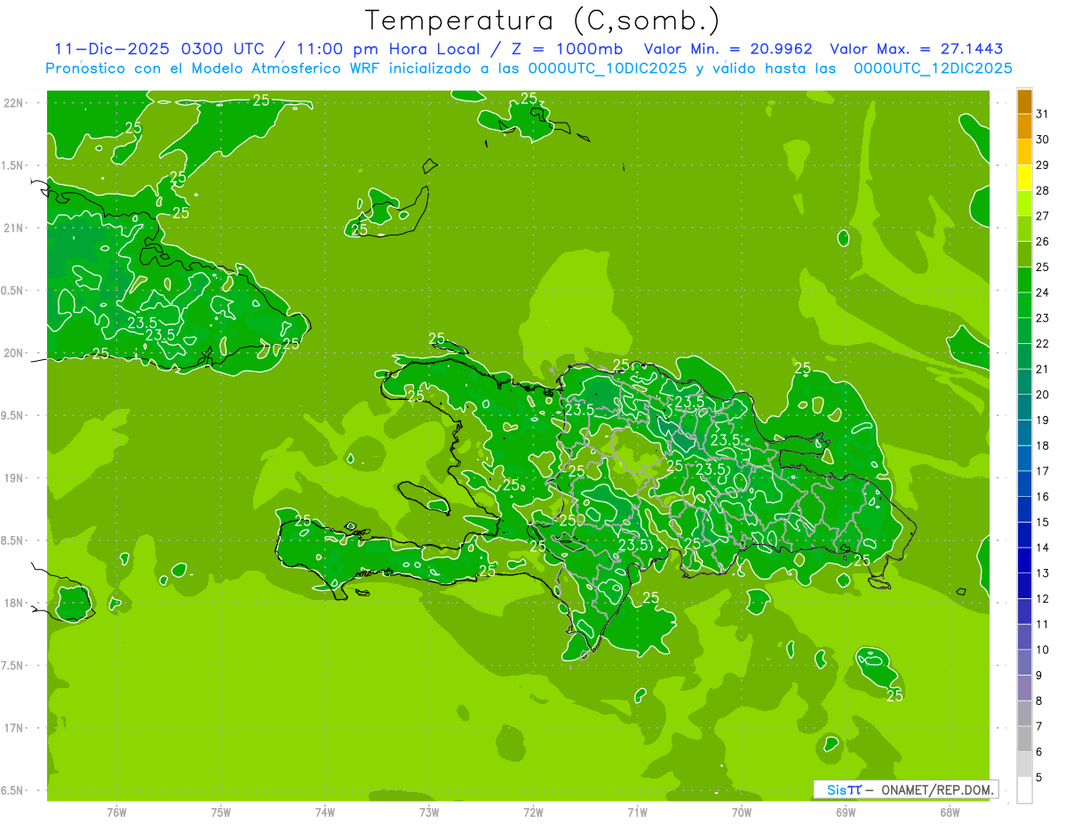
Task: Click the '70W' longitude axis label
Action: point(742,812)
